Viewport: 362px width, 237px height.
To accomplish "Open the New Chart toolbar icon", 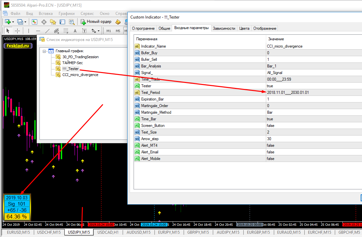I will pyautogui.click(x=8, y=22).
